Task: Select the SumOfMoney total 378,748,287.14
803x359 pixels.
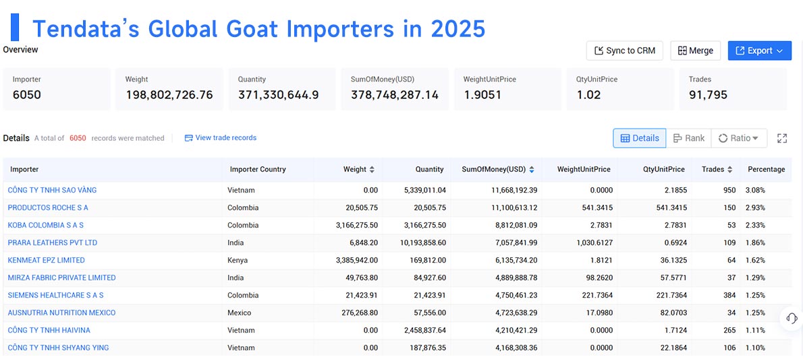Action: coord(394,94)
